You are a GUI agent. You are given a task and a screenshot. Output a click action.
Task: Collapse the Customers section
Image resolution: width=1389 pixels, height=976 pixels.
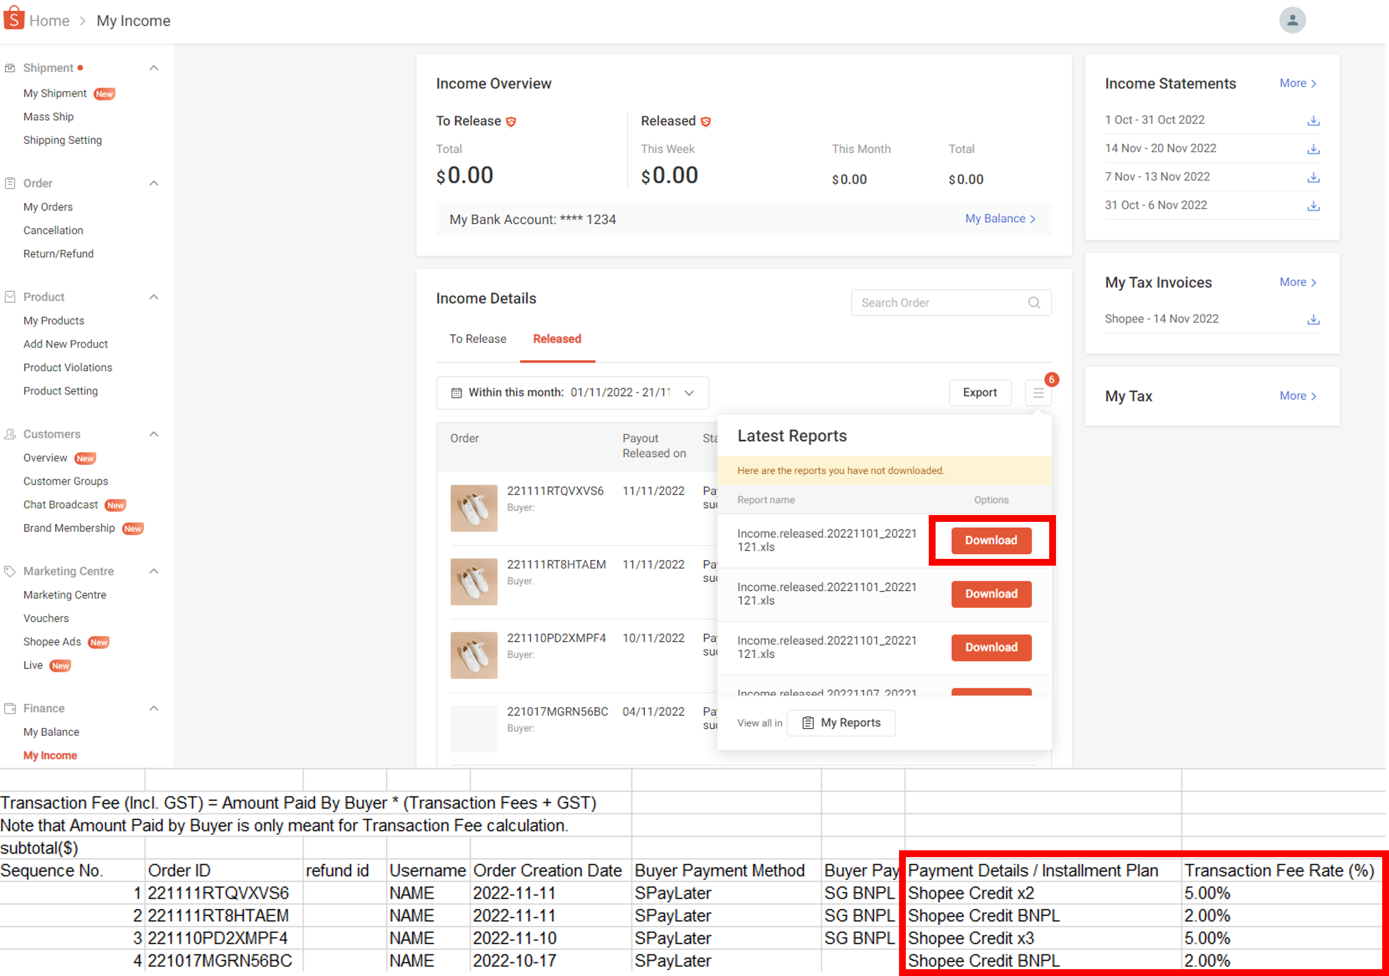(x=154, y=434)
